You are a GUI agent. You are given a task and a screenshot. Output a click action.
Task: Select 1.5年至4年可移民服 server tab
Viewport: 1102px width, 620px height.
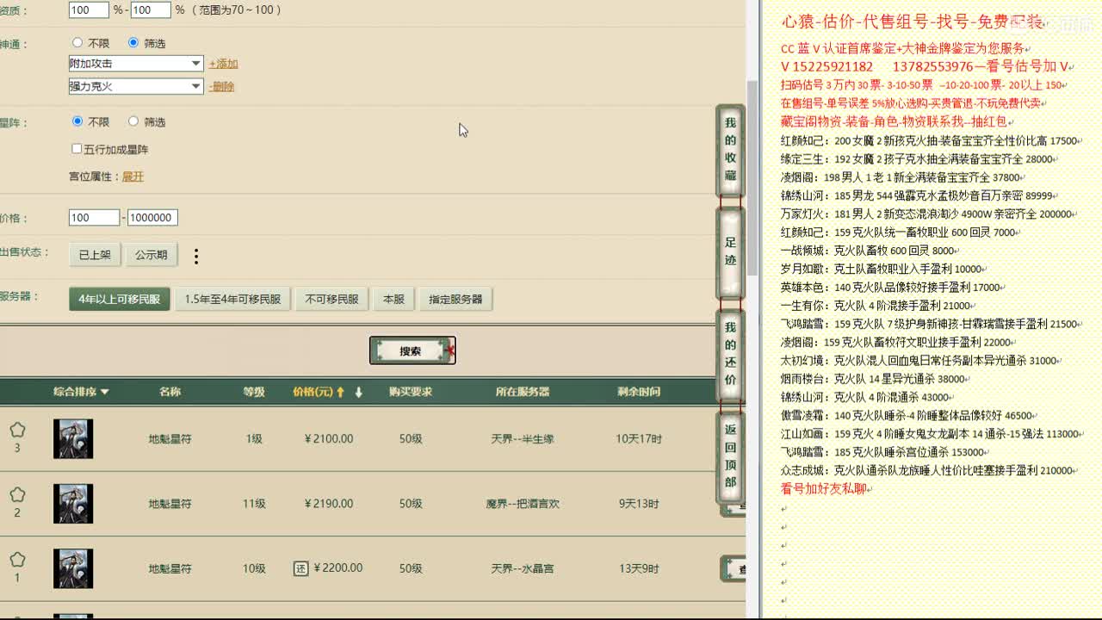click(232, 299)
